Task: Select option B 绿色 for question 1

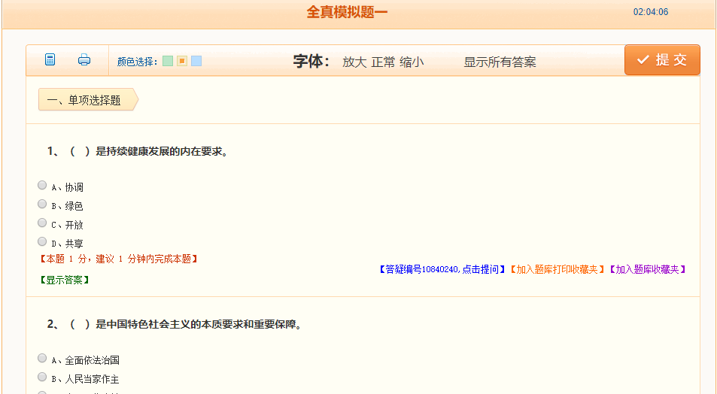Action: click(42, 204)
